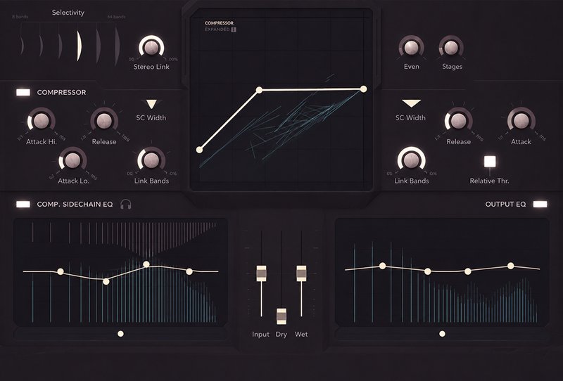Click the left compressor Release knob

104,121
